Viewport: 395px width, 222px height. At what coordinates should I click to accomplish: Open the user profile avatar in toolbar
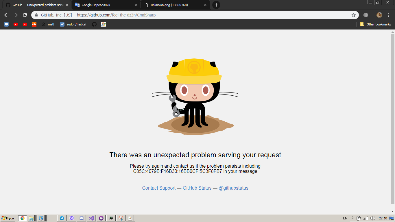pyautogui.click(x=379, y=15)
